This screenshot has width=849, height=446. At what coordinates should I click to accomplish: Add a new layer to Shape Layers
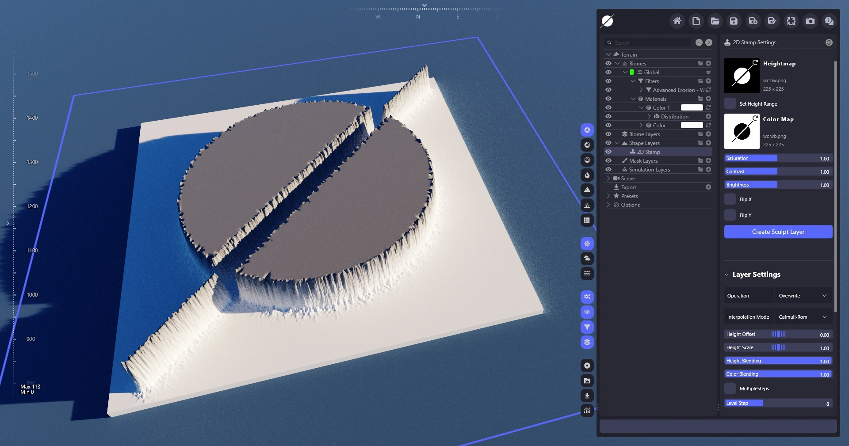(708, 143)
